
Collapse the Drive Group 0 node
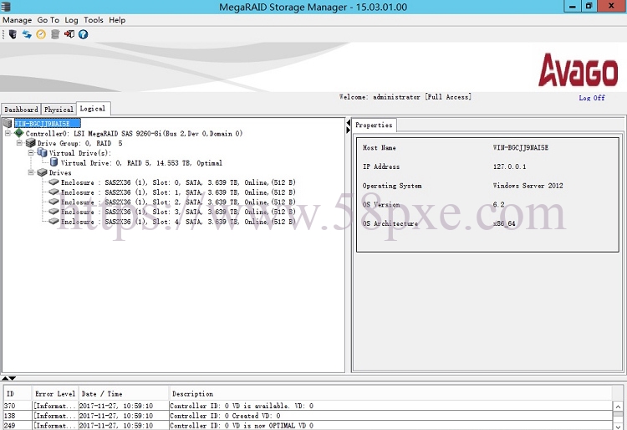19,143
